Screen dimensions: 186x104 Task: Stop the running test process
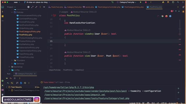15,78
